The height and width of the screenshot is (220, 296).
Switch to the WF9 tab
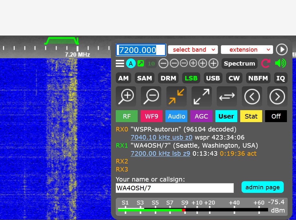(152, 116)
